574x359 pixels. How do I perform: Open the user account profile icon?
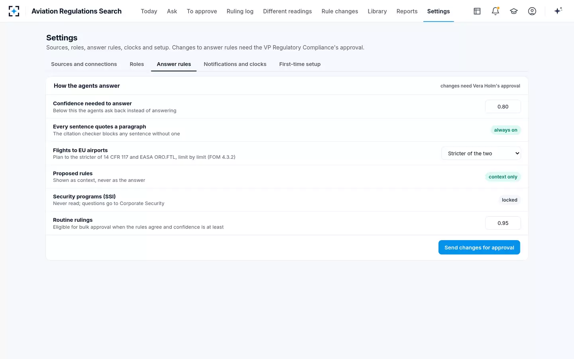532,11
